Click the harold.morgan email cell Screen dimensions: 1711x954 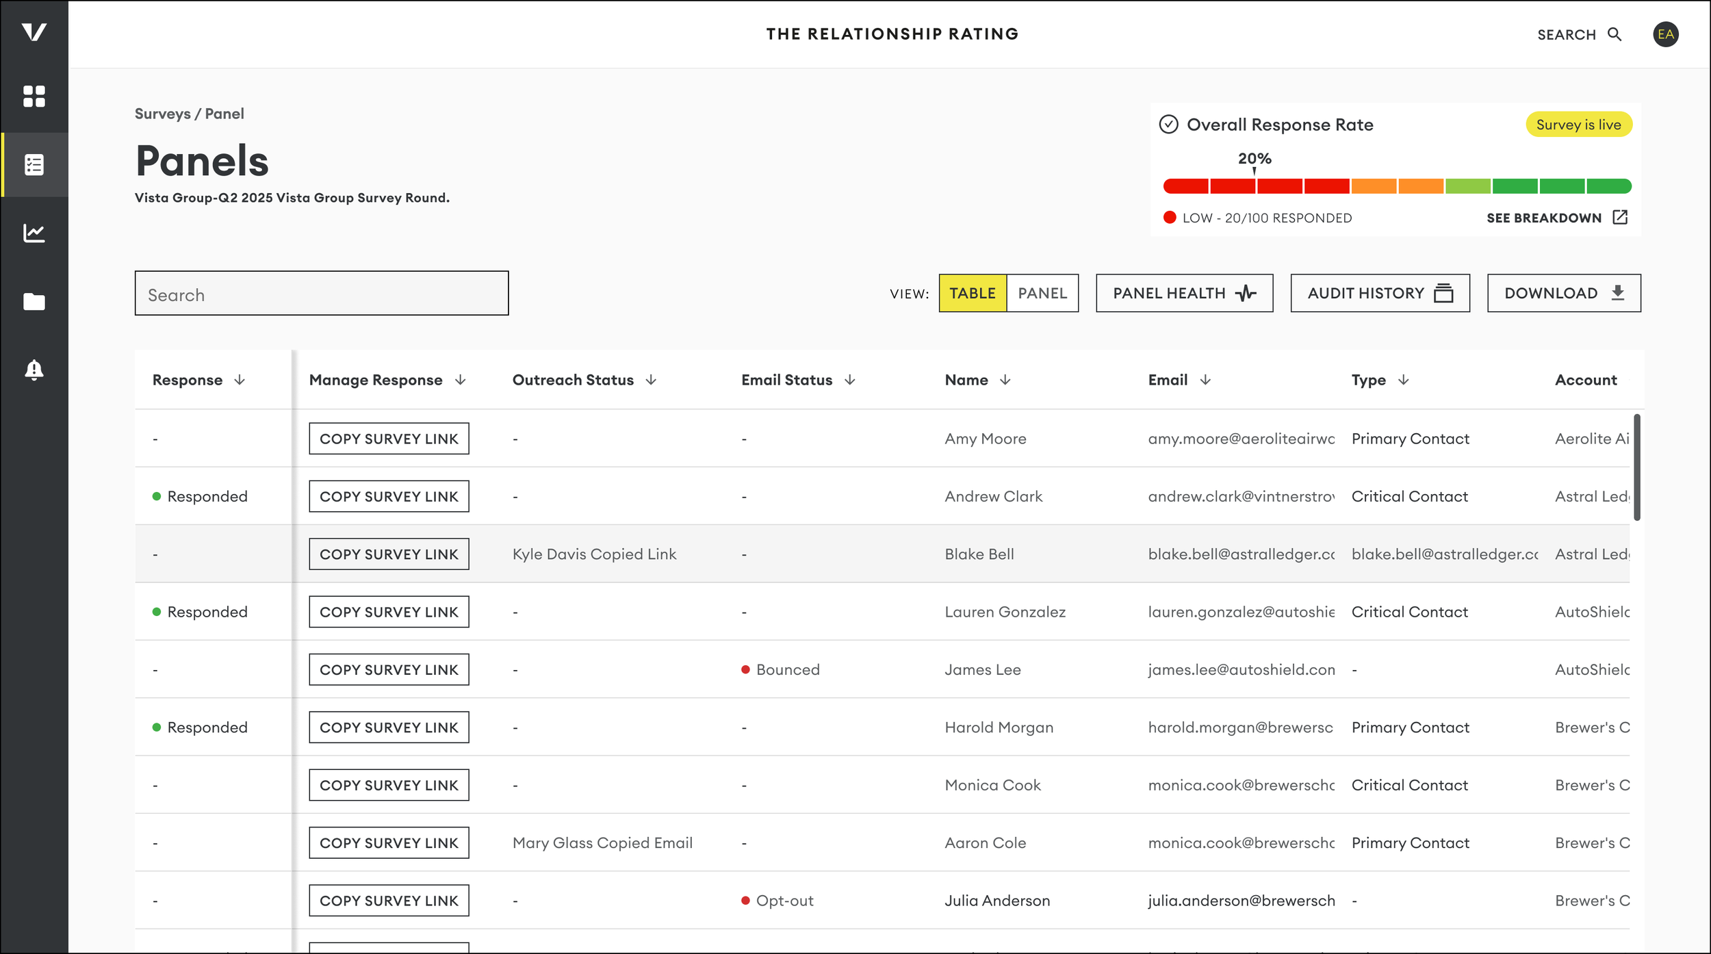[1241, 727]
